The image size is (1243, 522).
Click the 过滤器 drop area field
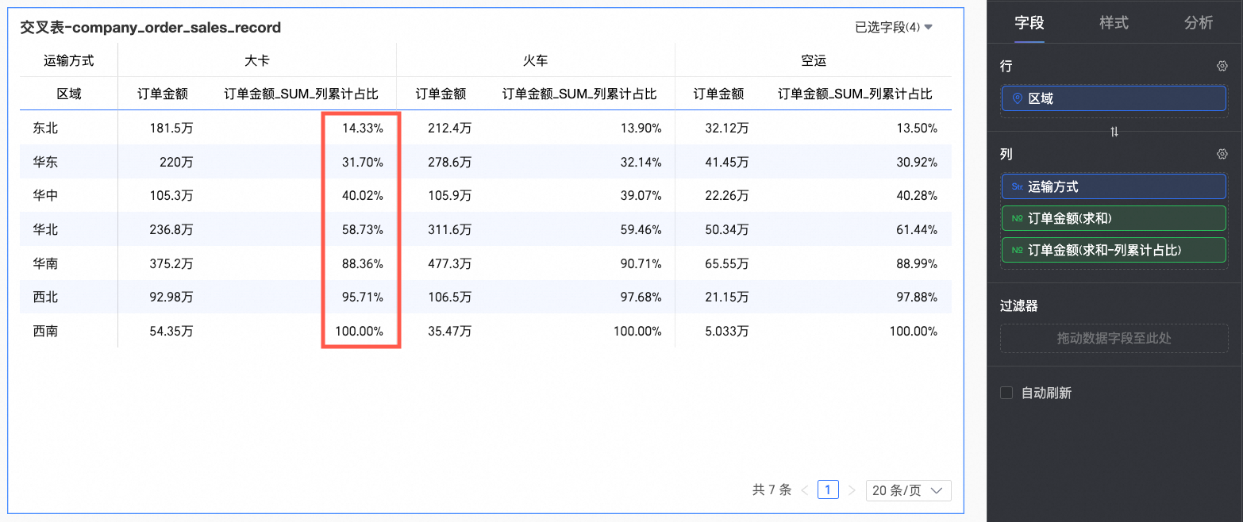1114,339
